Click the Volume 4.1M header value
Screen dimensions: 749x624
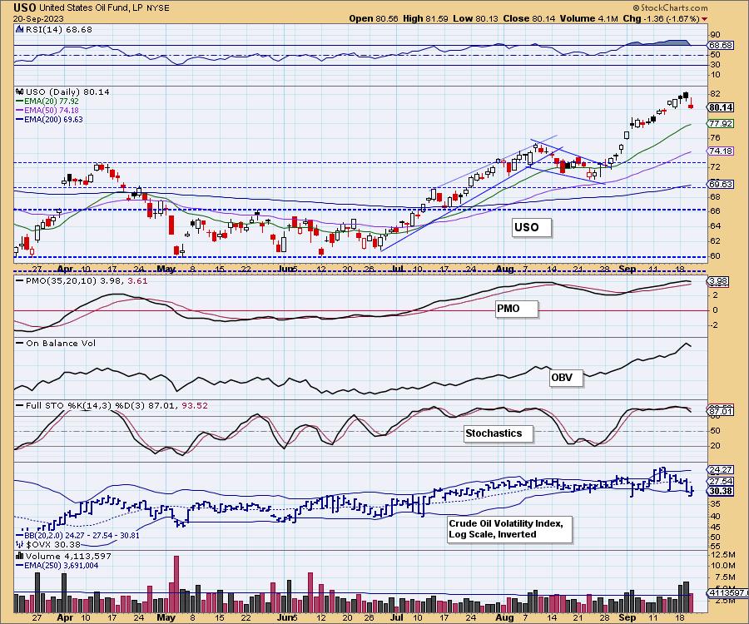tap(589, 18)
